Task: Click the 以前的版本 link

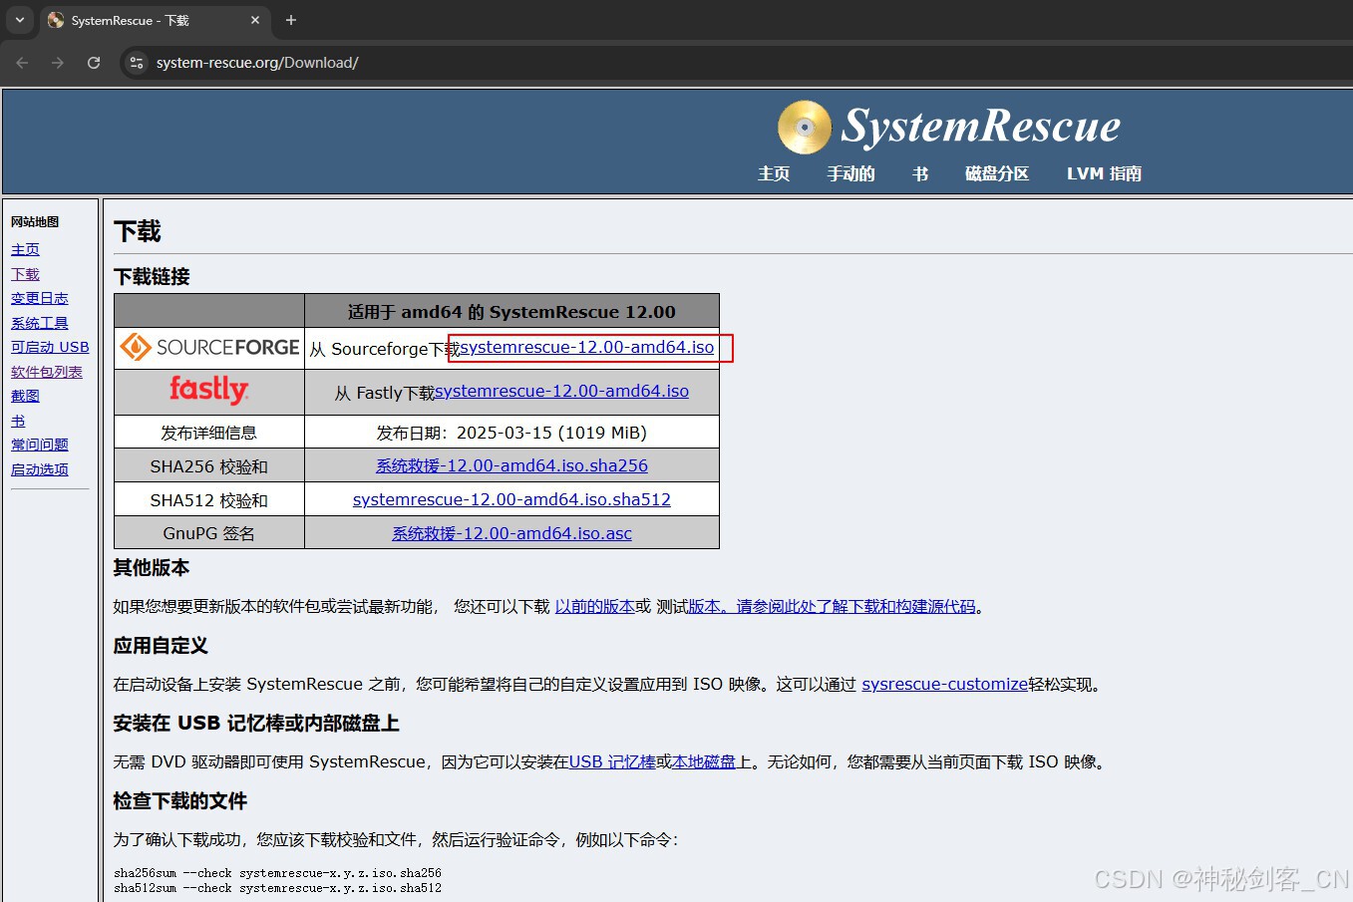Action: tap(595, 606)
